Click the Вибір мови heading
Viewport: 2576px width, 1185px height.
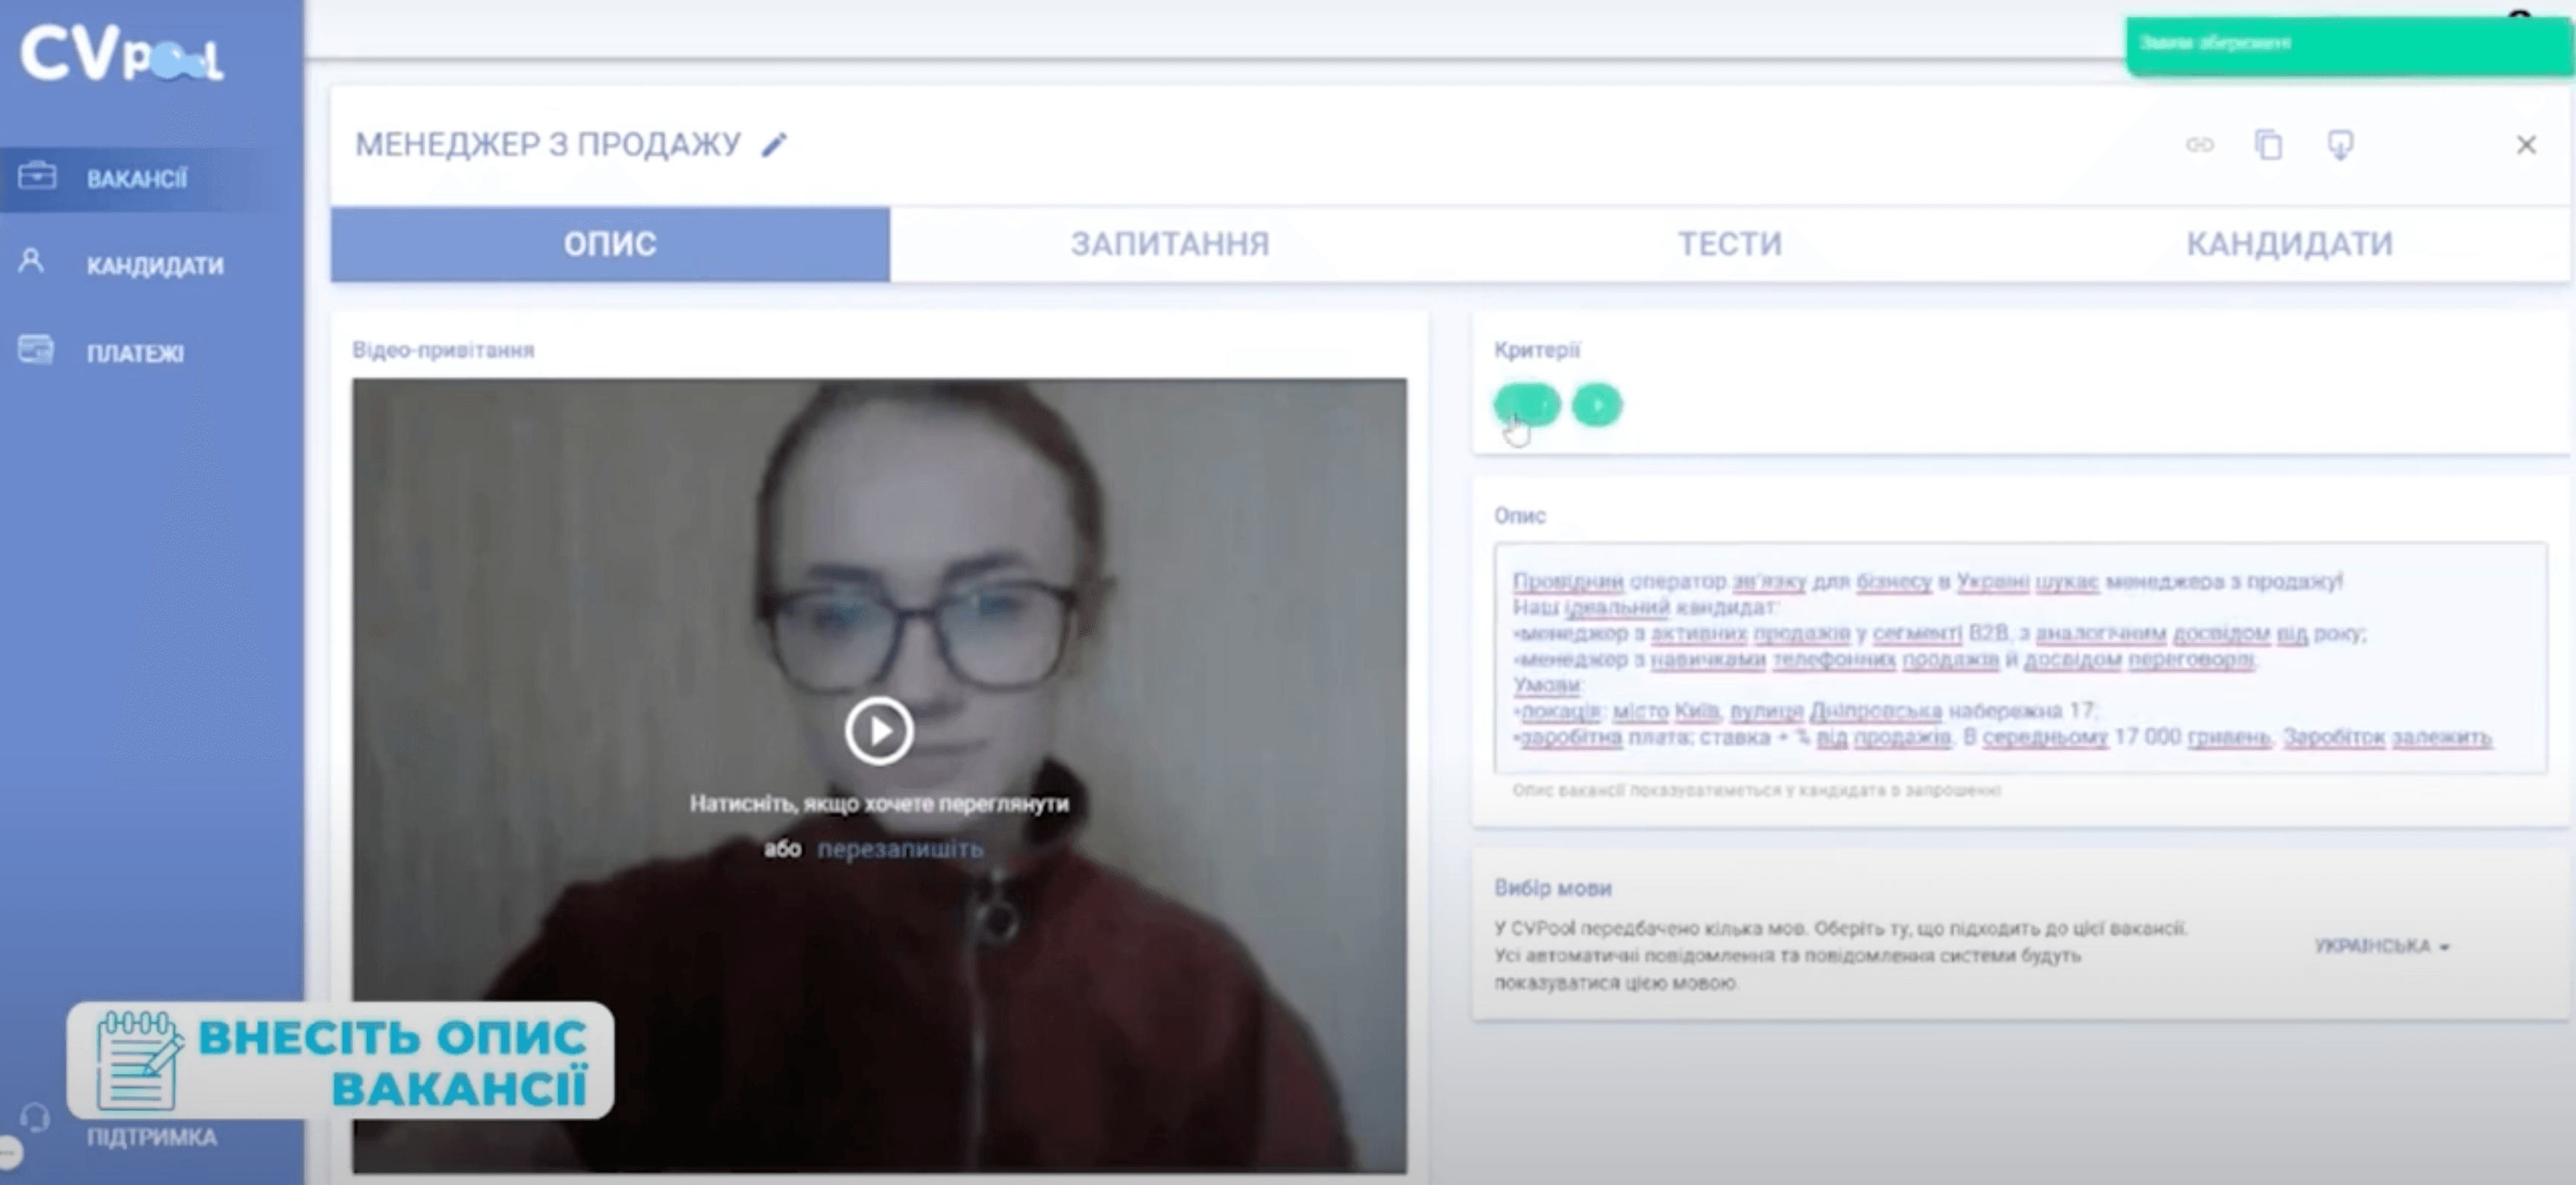(1552, 888)
